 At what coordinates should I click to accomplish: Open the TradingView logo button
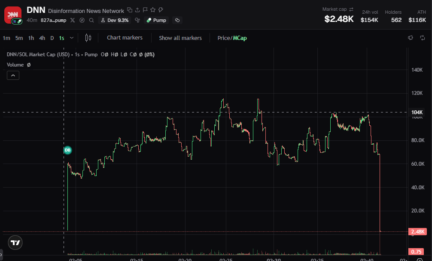click(15, 243)
